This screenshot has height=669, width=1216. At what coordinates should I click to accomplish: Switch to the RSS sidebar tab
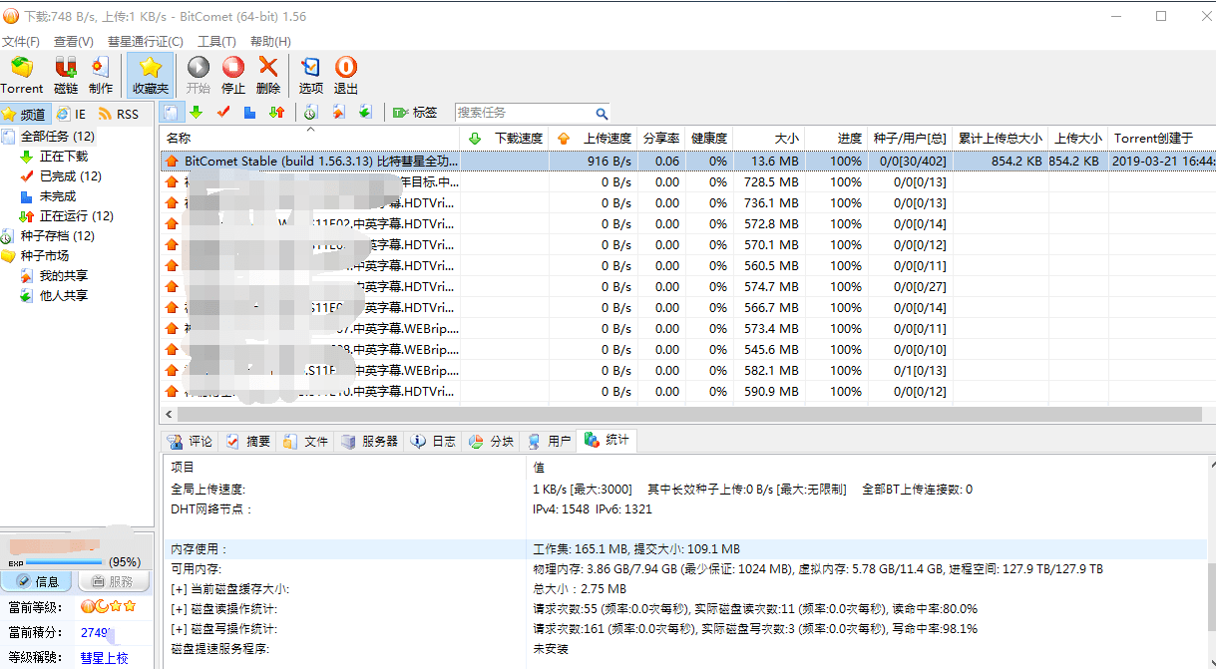(119, 114)
